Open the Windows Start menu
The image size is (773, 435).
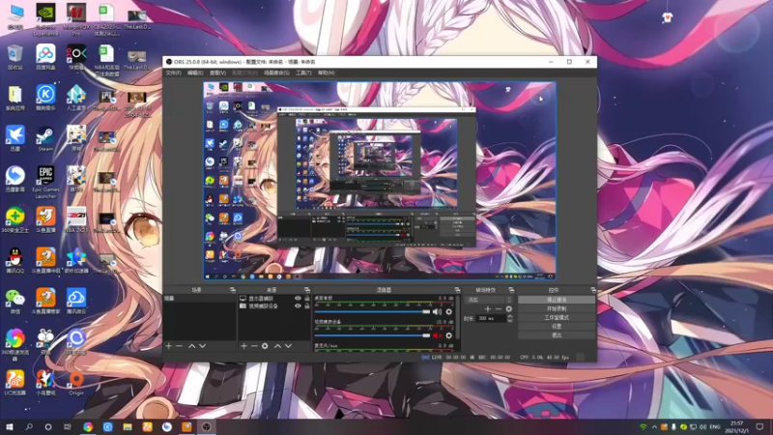[9, 426]
